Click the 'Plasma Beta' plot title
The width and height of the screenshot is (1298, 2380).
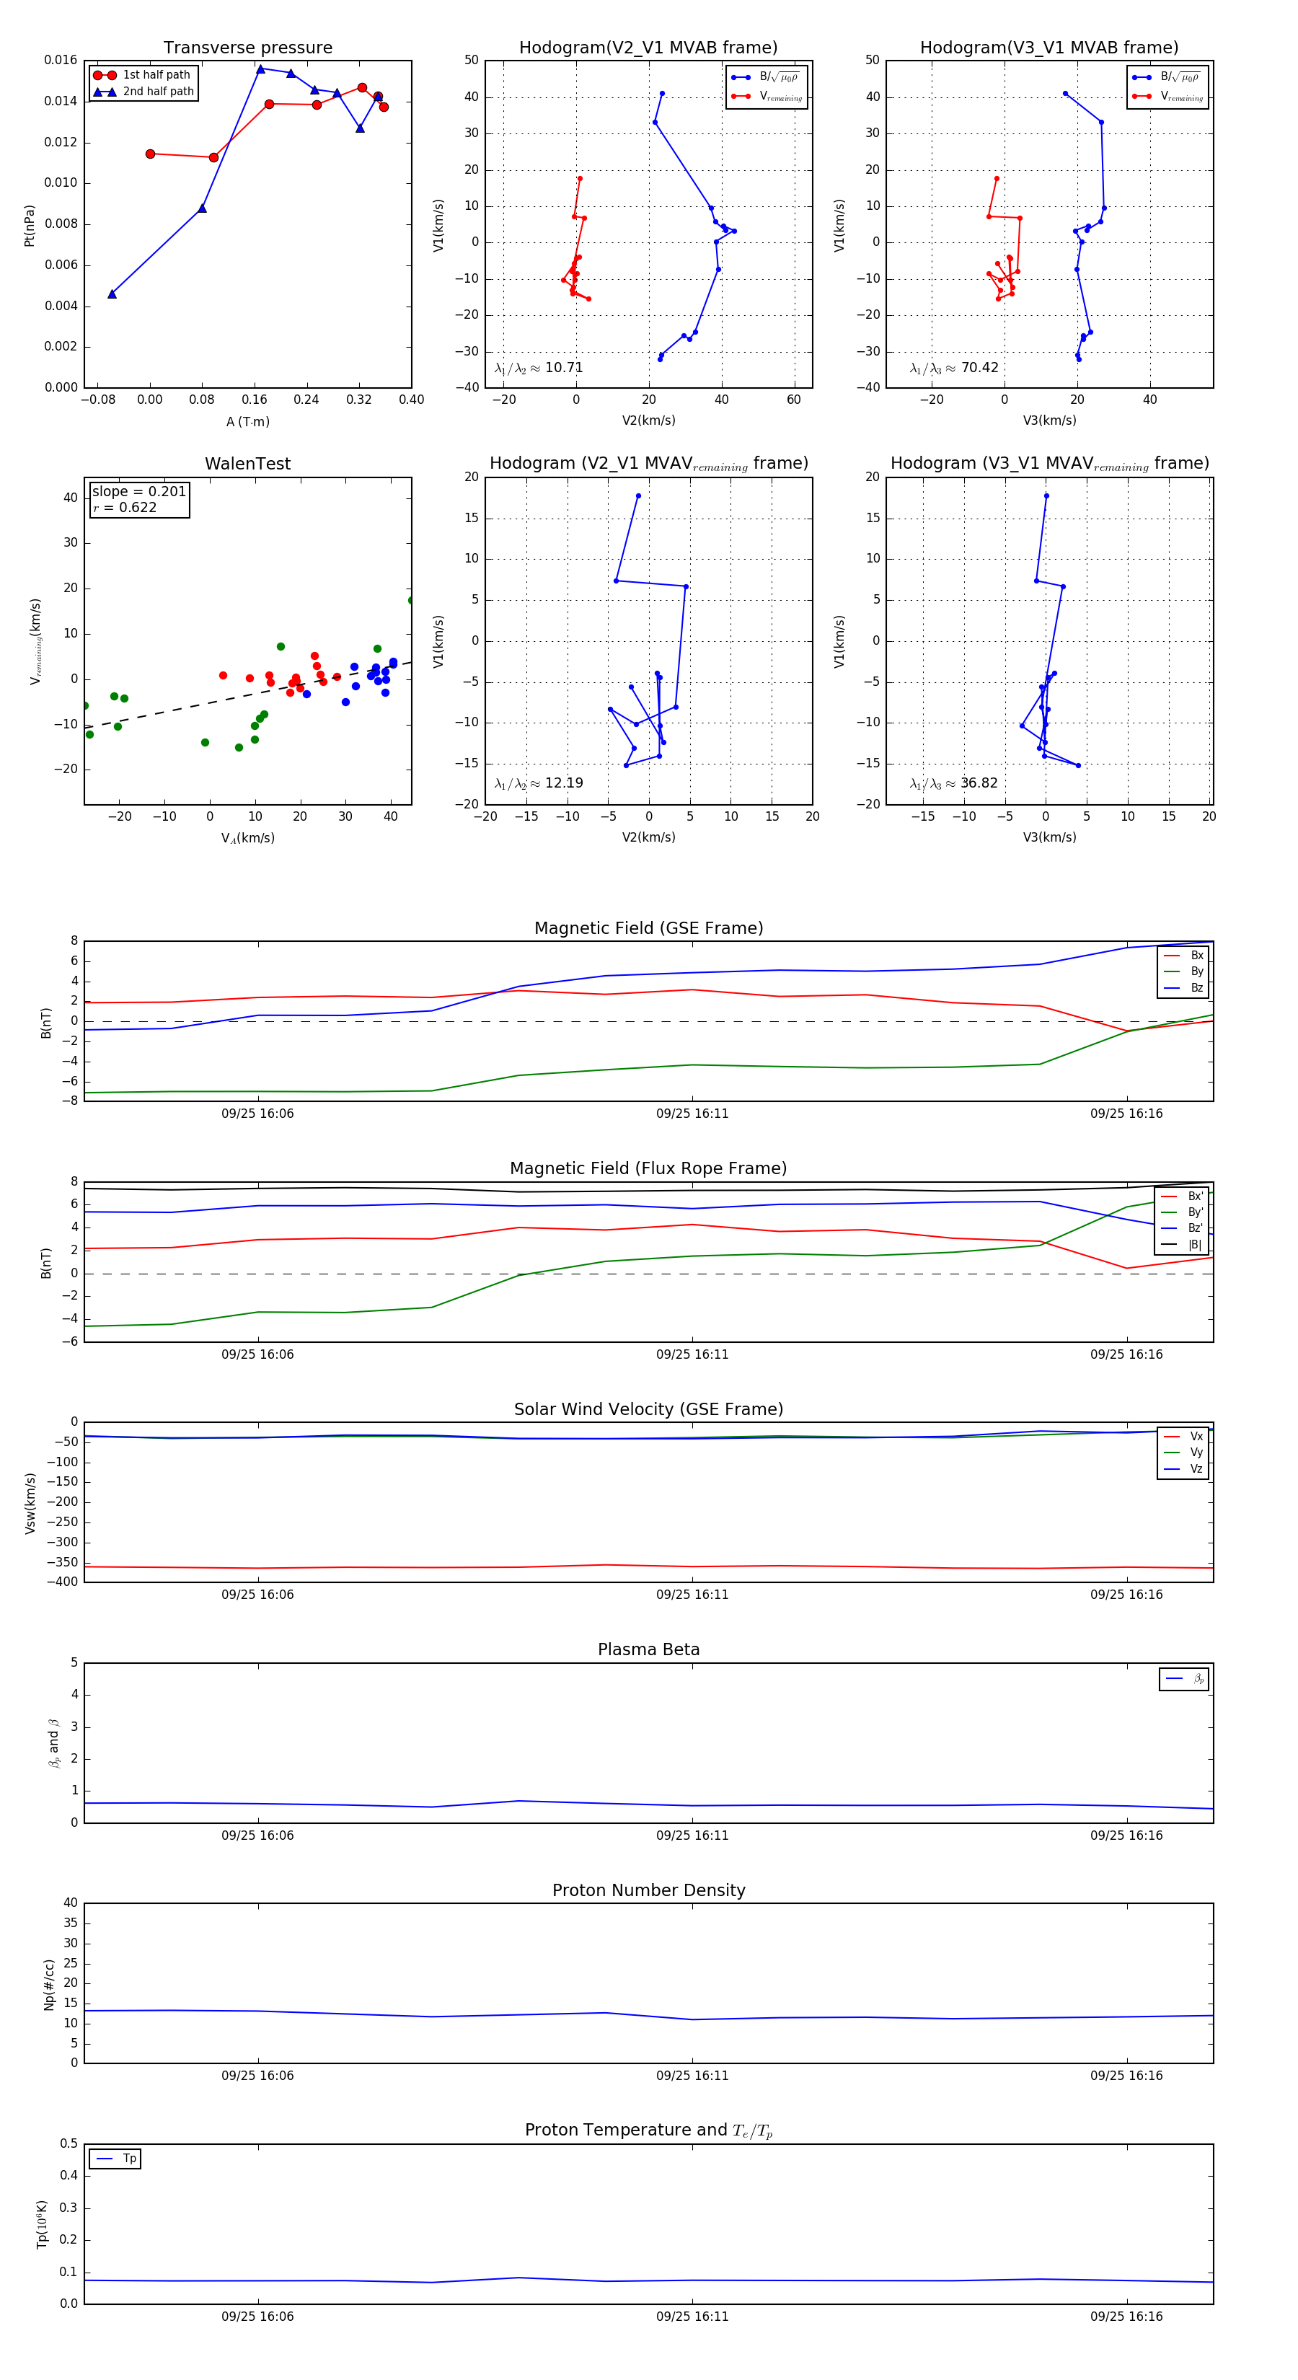[x=648, y=1649]
